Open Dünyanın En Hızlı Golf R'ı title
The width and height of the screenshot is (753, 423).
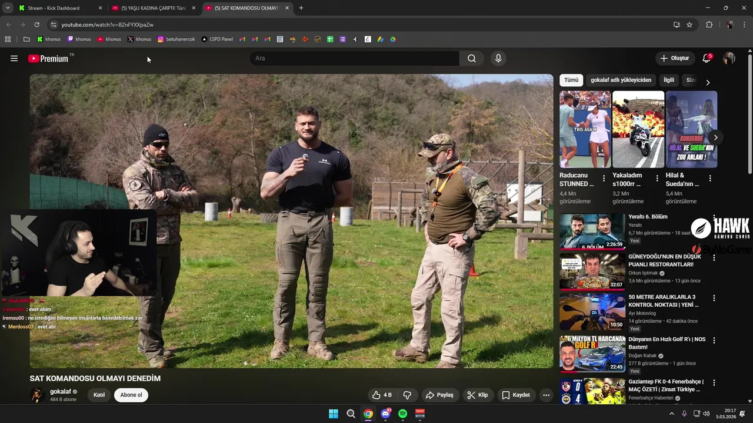point(667,343)
